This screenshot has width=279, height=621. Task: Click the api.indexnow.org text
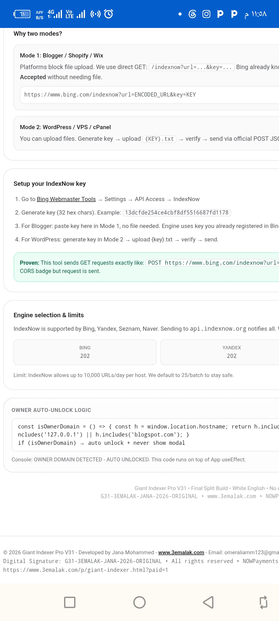(218, 329)
